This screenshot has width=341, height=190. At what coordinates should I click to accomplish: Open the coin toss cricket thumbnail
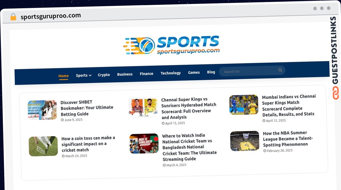[x=43, y=146]
